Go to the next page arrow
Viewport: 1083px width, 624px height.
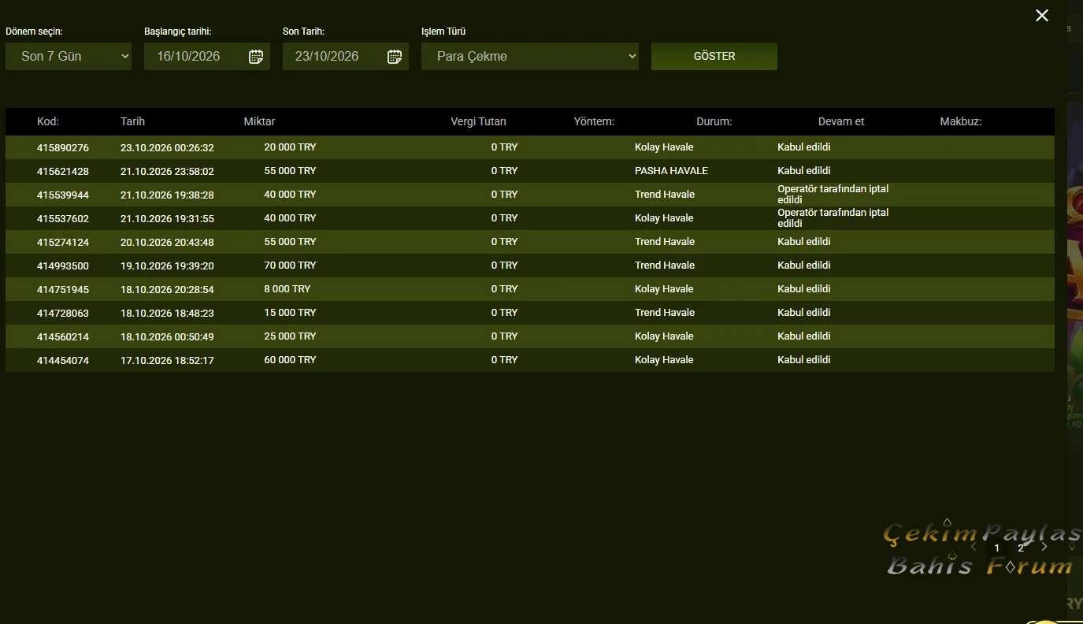1044,546
